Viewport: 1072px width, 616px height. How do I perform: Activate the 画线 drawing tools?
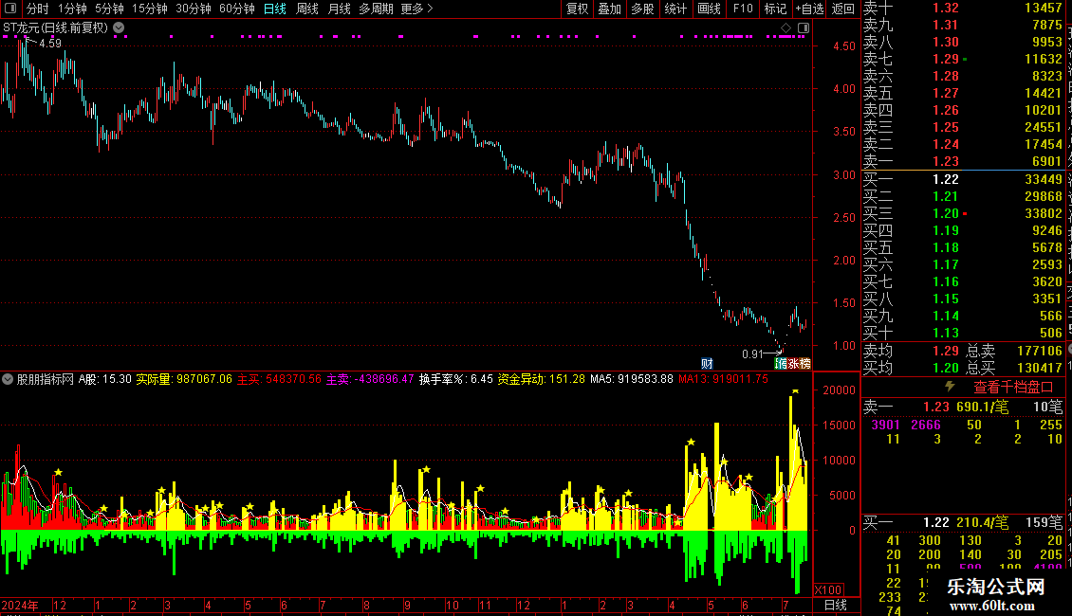coord(709,9)
